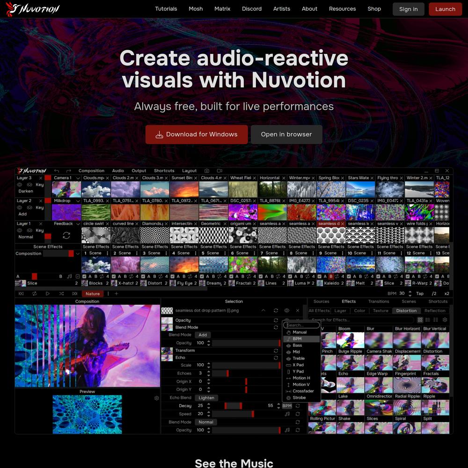Open the Echo Blend Lighten dropdown
468x468 pixels.
pos(206,398)
